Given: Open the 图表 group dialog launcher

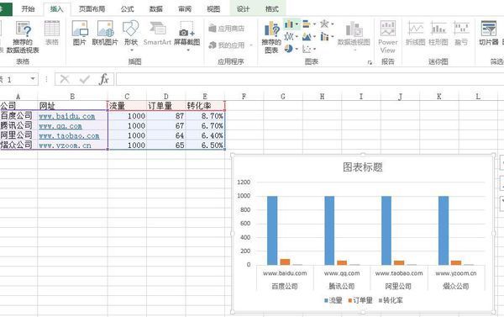Looking at the screenshot, I should coord(370,62).
